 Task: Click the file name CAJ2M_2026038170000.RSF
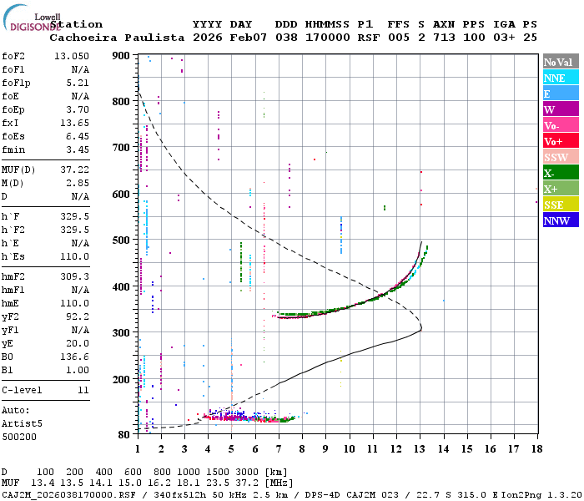(68, 495)
